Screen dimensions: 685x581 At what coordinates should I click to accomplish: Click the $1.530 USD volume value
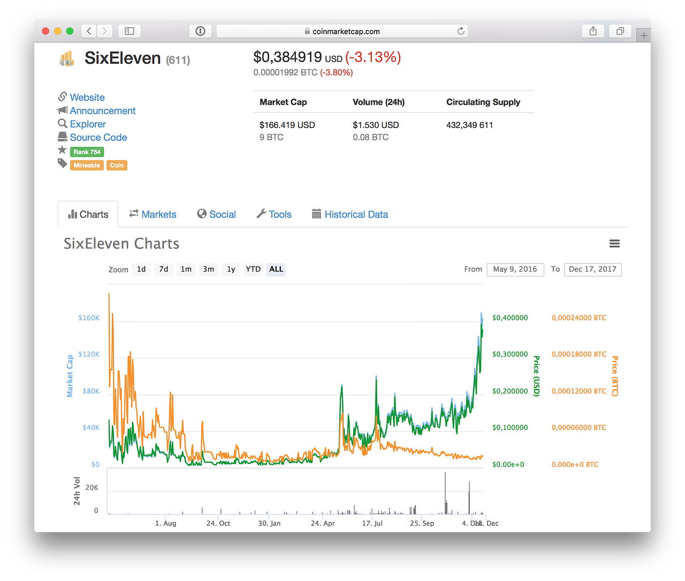pyautogui.click(x=376, y=125)
